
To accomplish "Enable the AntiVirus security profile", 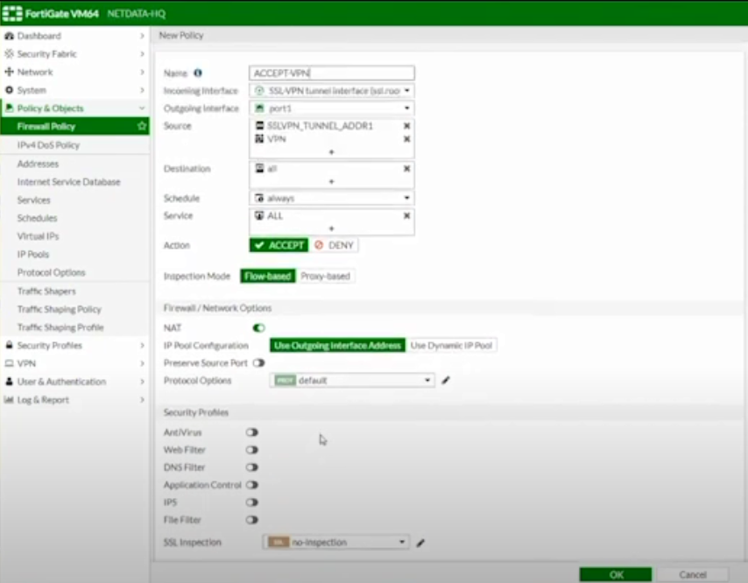I will pyautogui.click(x=252, y=432).
